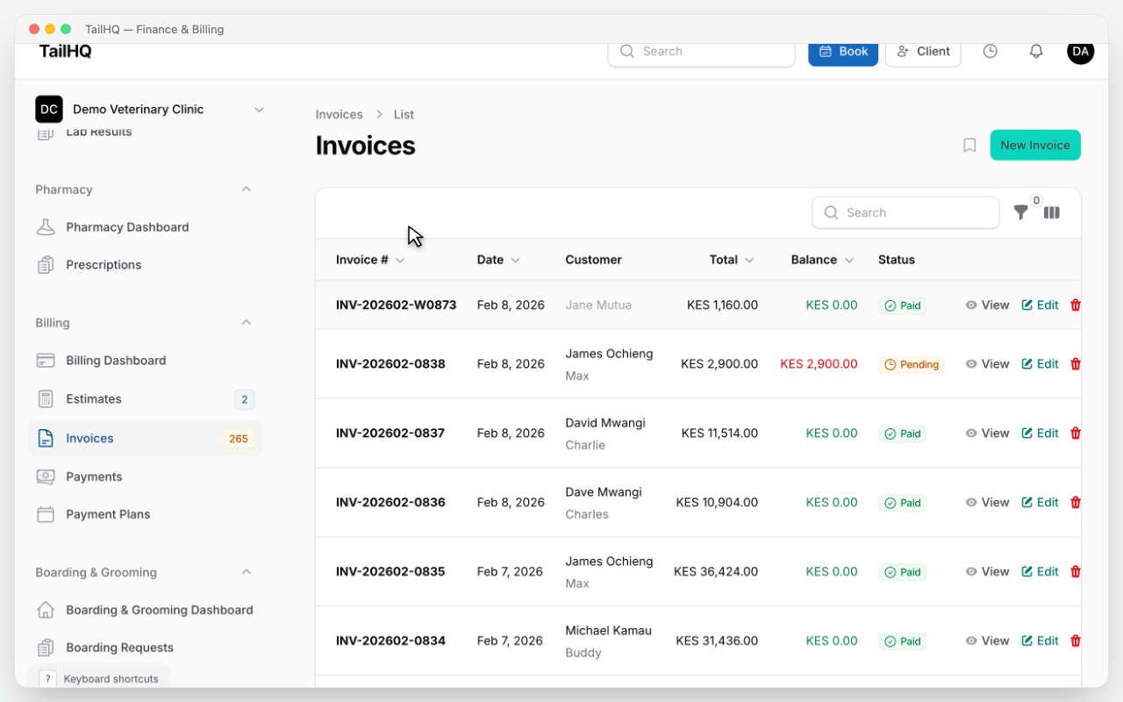The image size is (1123, 702).
Task: Collapse the Pharmacy sidebar section
Action: (247, 190)
